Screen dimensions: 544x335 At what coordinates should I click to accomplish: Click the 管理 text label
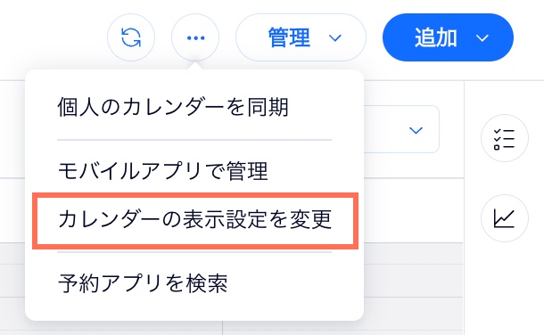pos(289,37)
